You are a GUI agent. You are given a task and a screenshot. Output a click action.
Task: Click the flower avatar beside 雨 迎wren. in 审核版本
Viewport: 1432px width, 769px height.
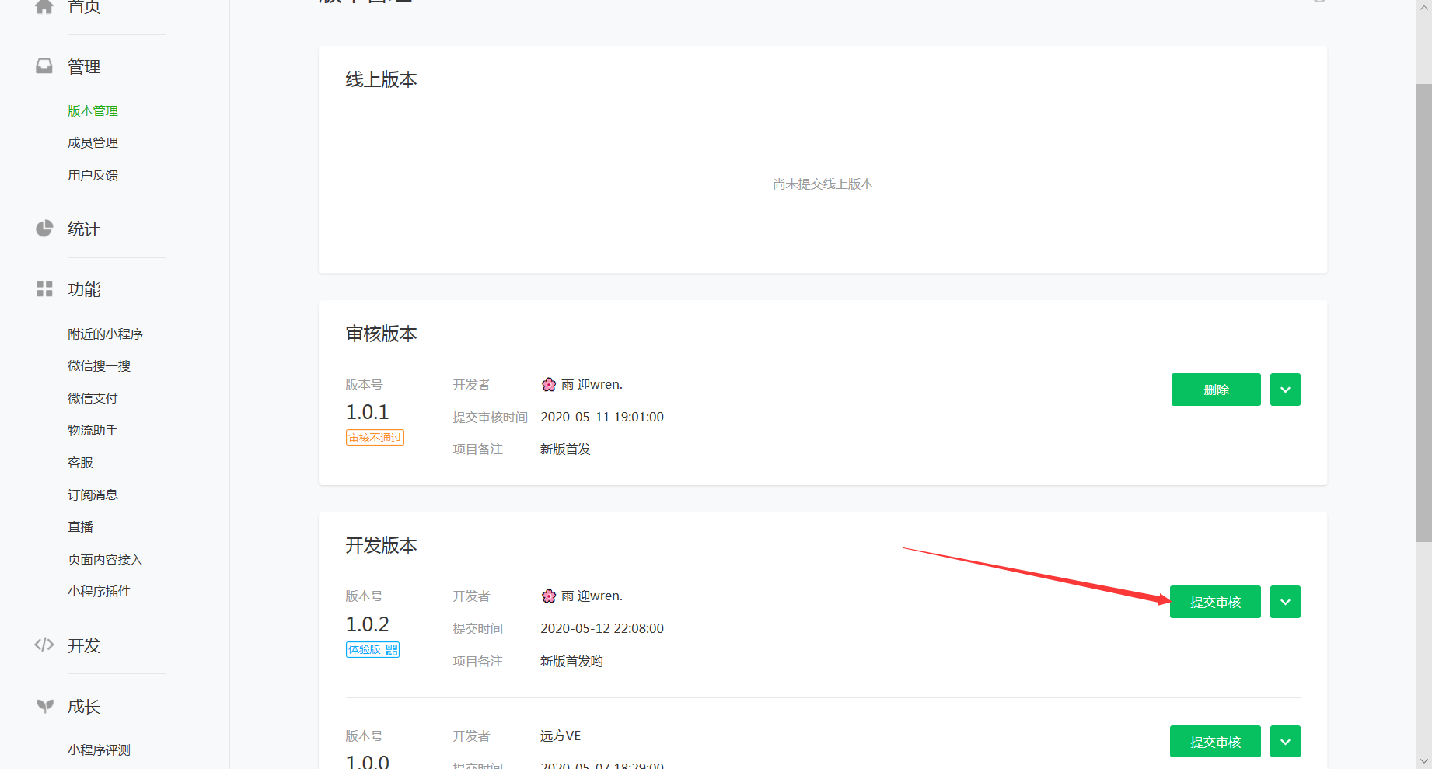point(549,384)
